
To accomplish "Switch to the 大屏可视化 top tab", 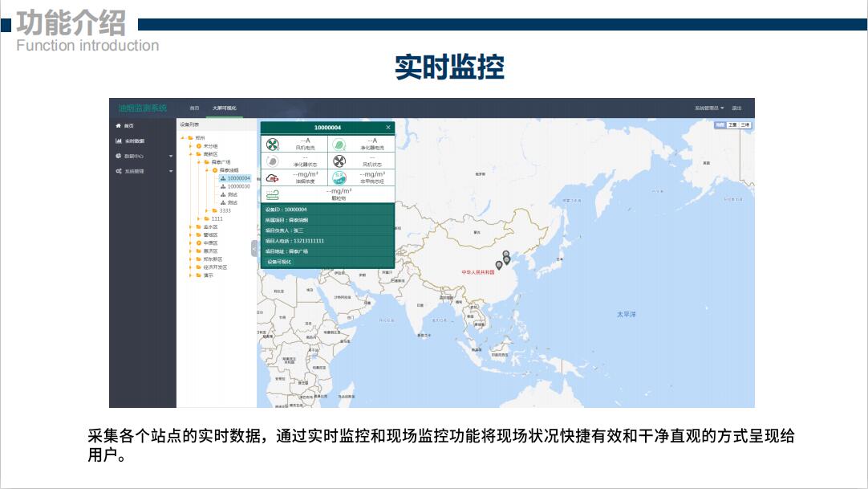I will [x=224, y=108].
